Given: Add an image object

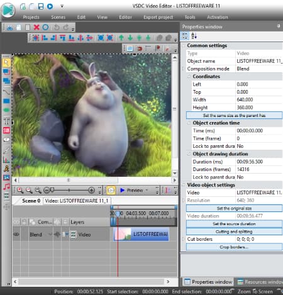Looking at the screenshot, I should pos(6,177).
